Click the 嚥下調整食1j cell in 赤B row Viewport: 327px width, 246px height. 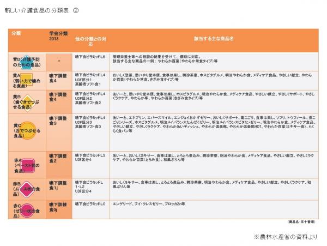click(59, 186)
